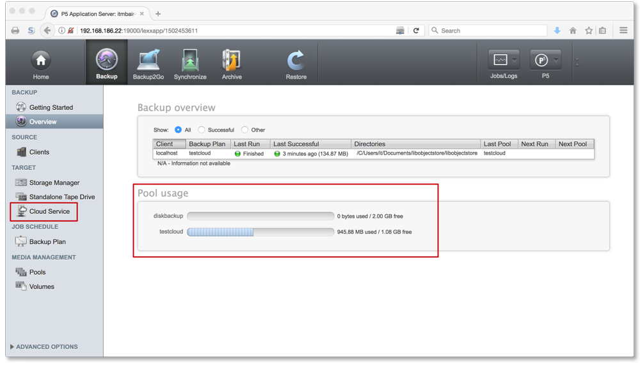Go to the Home screen
Viewport: 640px width, 373px height.
[x=40, y=62]
